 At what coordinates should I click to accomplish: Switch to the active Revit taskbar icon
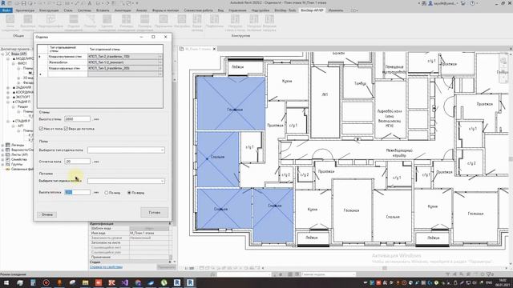tap(190, 282)
